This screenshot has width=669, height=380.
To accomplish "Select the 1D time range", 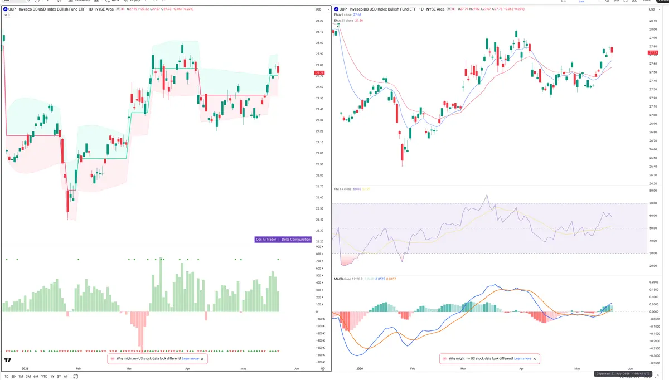I will pyautogui.click(x=6, y=377).
